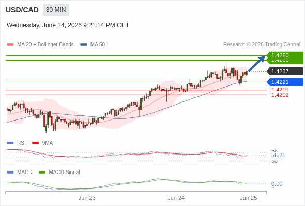Click the MACD blue legend swatch
Viewport: 305px width, 206px height.
point(10,173)
